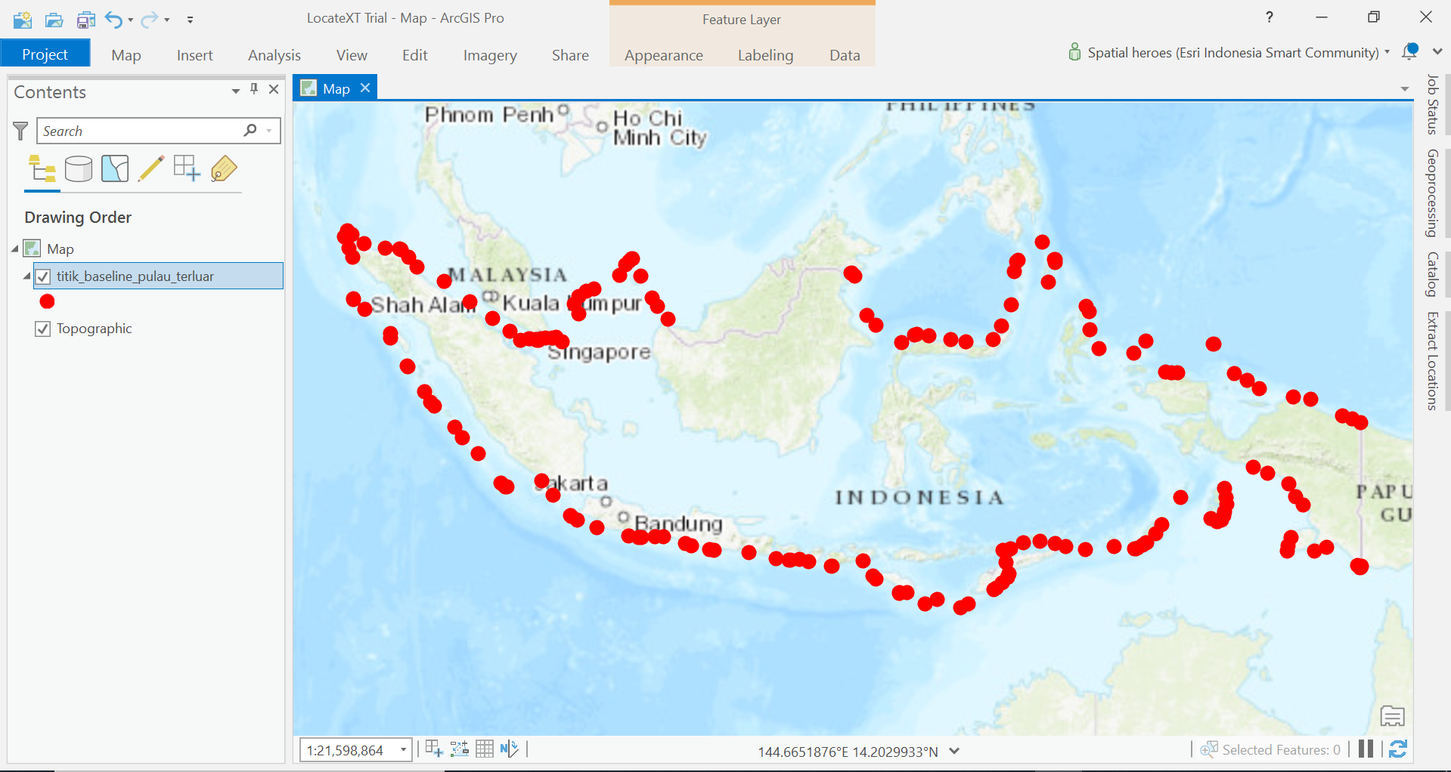The height and width of the screenshot is (772, 1451).
Task: Select the Topographic layer name
Action: click(x=95, y=329)
